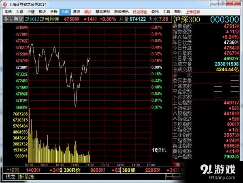
Task: Click the 11:30 time axis marker
Action: click(90, 165)
